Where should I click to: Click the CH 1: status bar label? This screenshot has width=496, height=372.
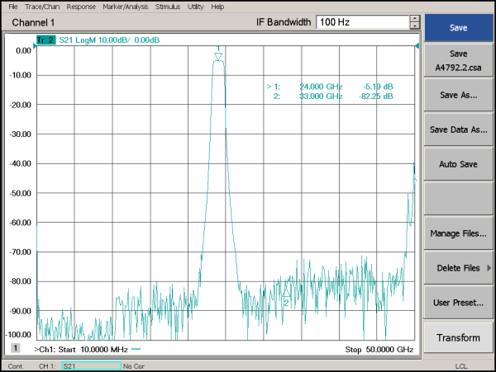click(47, 366)
